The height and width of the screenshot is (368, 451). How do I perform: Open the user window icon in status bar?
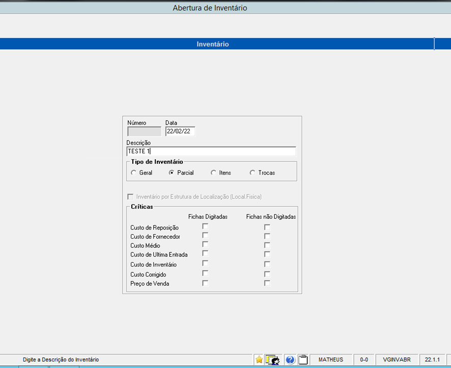273,359
